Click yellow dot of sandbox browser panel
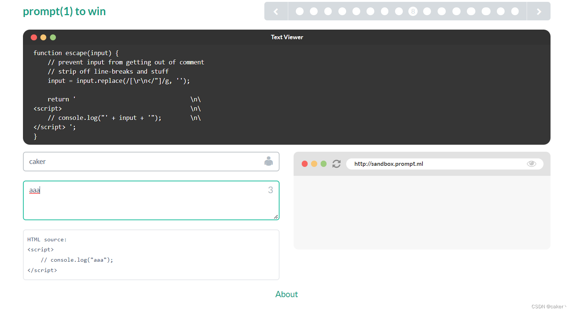Image resolution: width=572 pixels, height=312 pixels. tap(314, 164)
